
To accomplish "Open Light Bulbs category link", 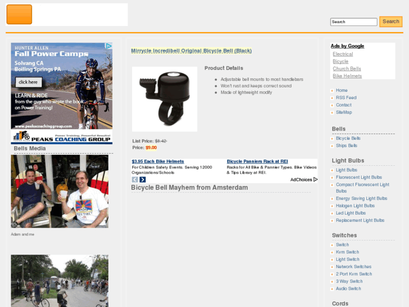I will point(347,170).
